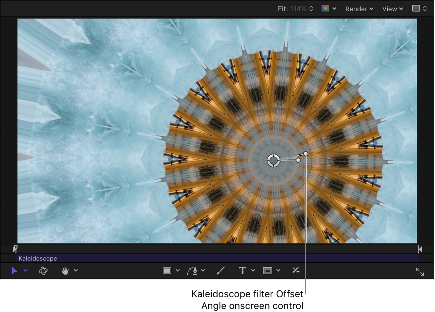The width and height of the screenshot is (435, 312).
Task: Expand the canvas fullscreen arrows icon
Action: coord(420,272)
